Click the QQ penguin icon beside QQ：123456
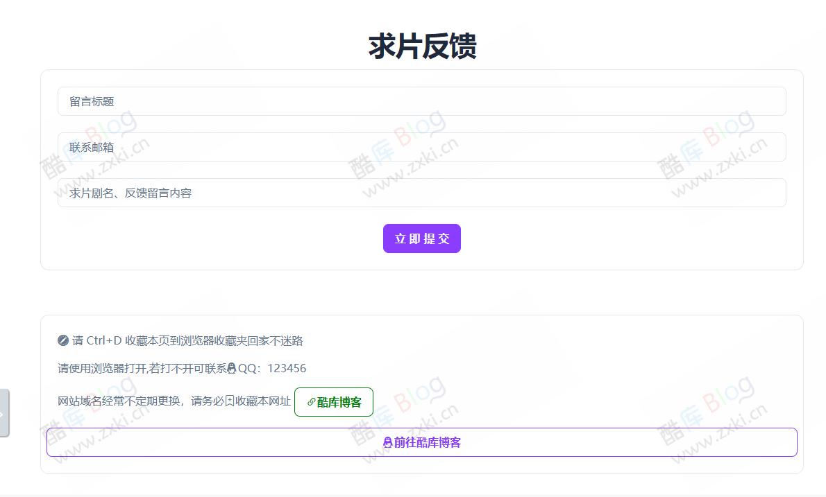This screenshot has height=497, width=826. tap(232, 367)
